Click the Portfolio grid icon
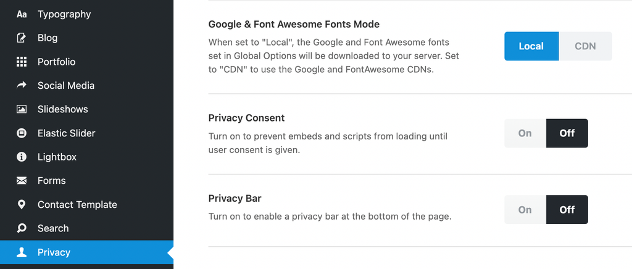 click(x=22, y=62)
